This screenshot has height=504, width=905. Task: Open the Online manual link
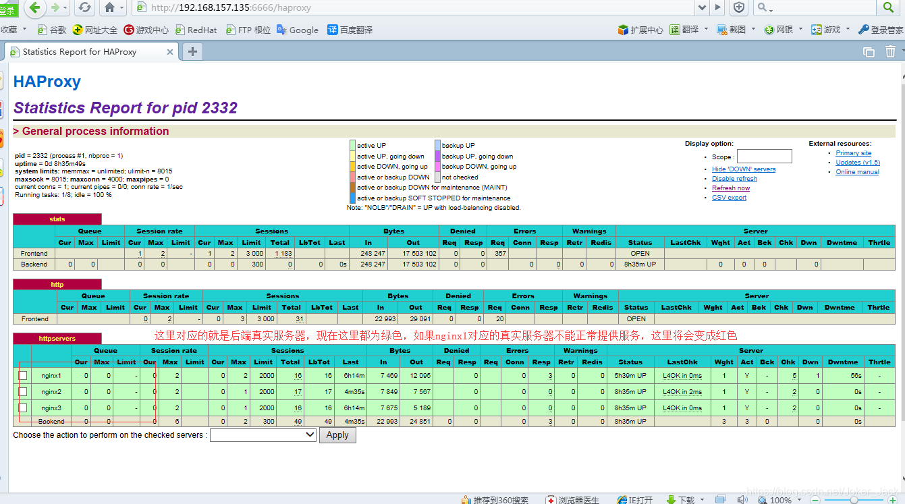click(857, 172)
